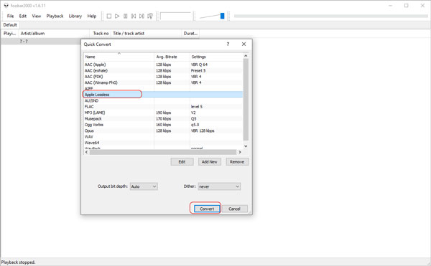Click the Play toolbar icon

[x=117, y=16]
